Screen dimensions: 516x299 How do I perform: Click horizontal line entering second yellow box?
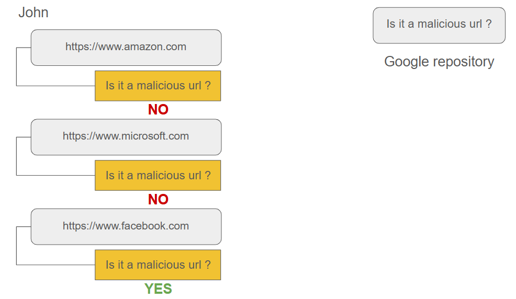55,176
